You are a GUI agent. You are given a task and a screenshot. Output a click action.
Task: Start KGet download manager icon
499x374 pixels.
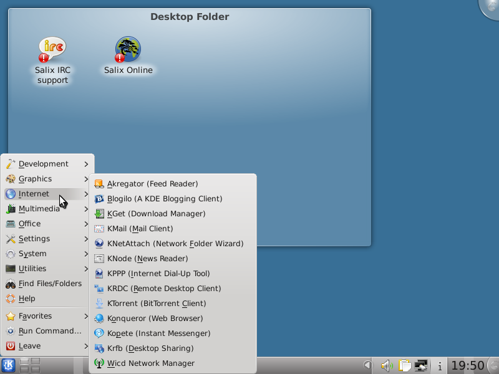(x=99, y=214)
